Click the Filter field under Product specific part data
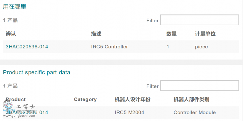The image size is (243, 121). [200, 86]
